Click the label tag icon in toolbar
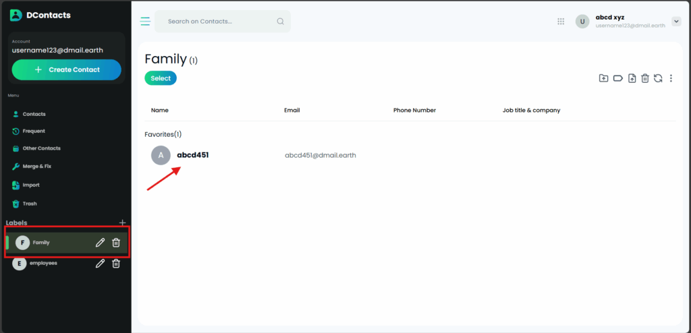This screenshot has width=691, height=333. click(617, 79)
